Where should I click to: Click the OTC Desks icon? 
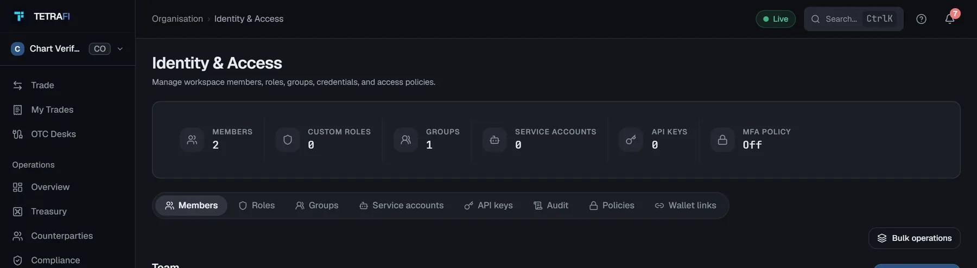click(x=18, y=134)
